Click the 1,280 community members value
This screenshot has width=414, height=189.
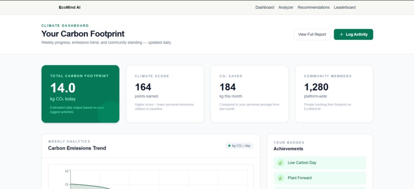coord(316,87)
